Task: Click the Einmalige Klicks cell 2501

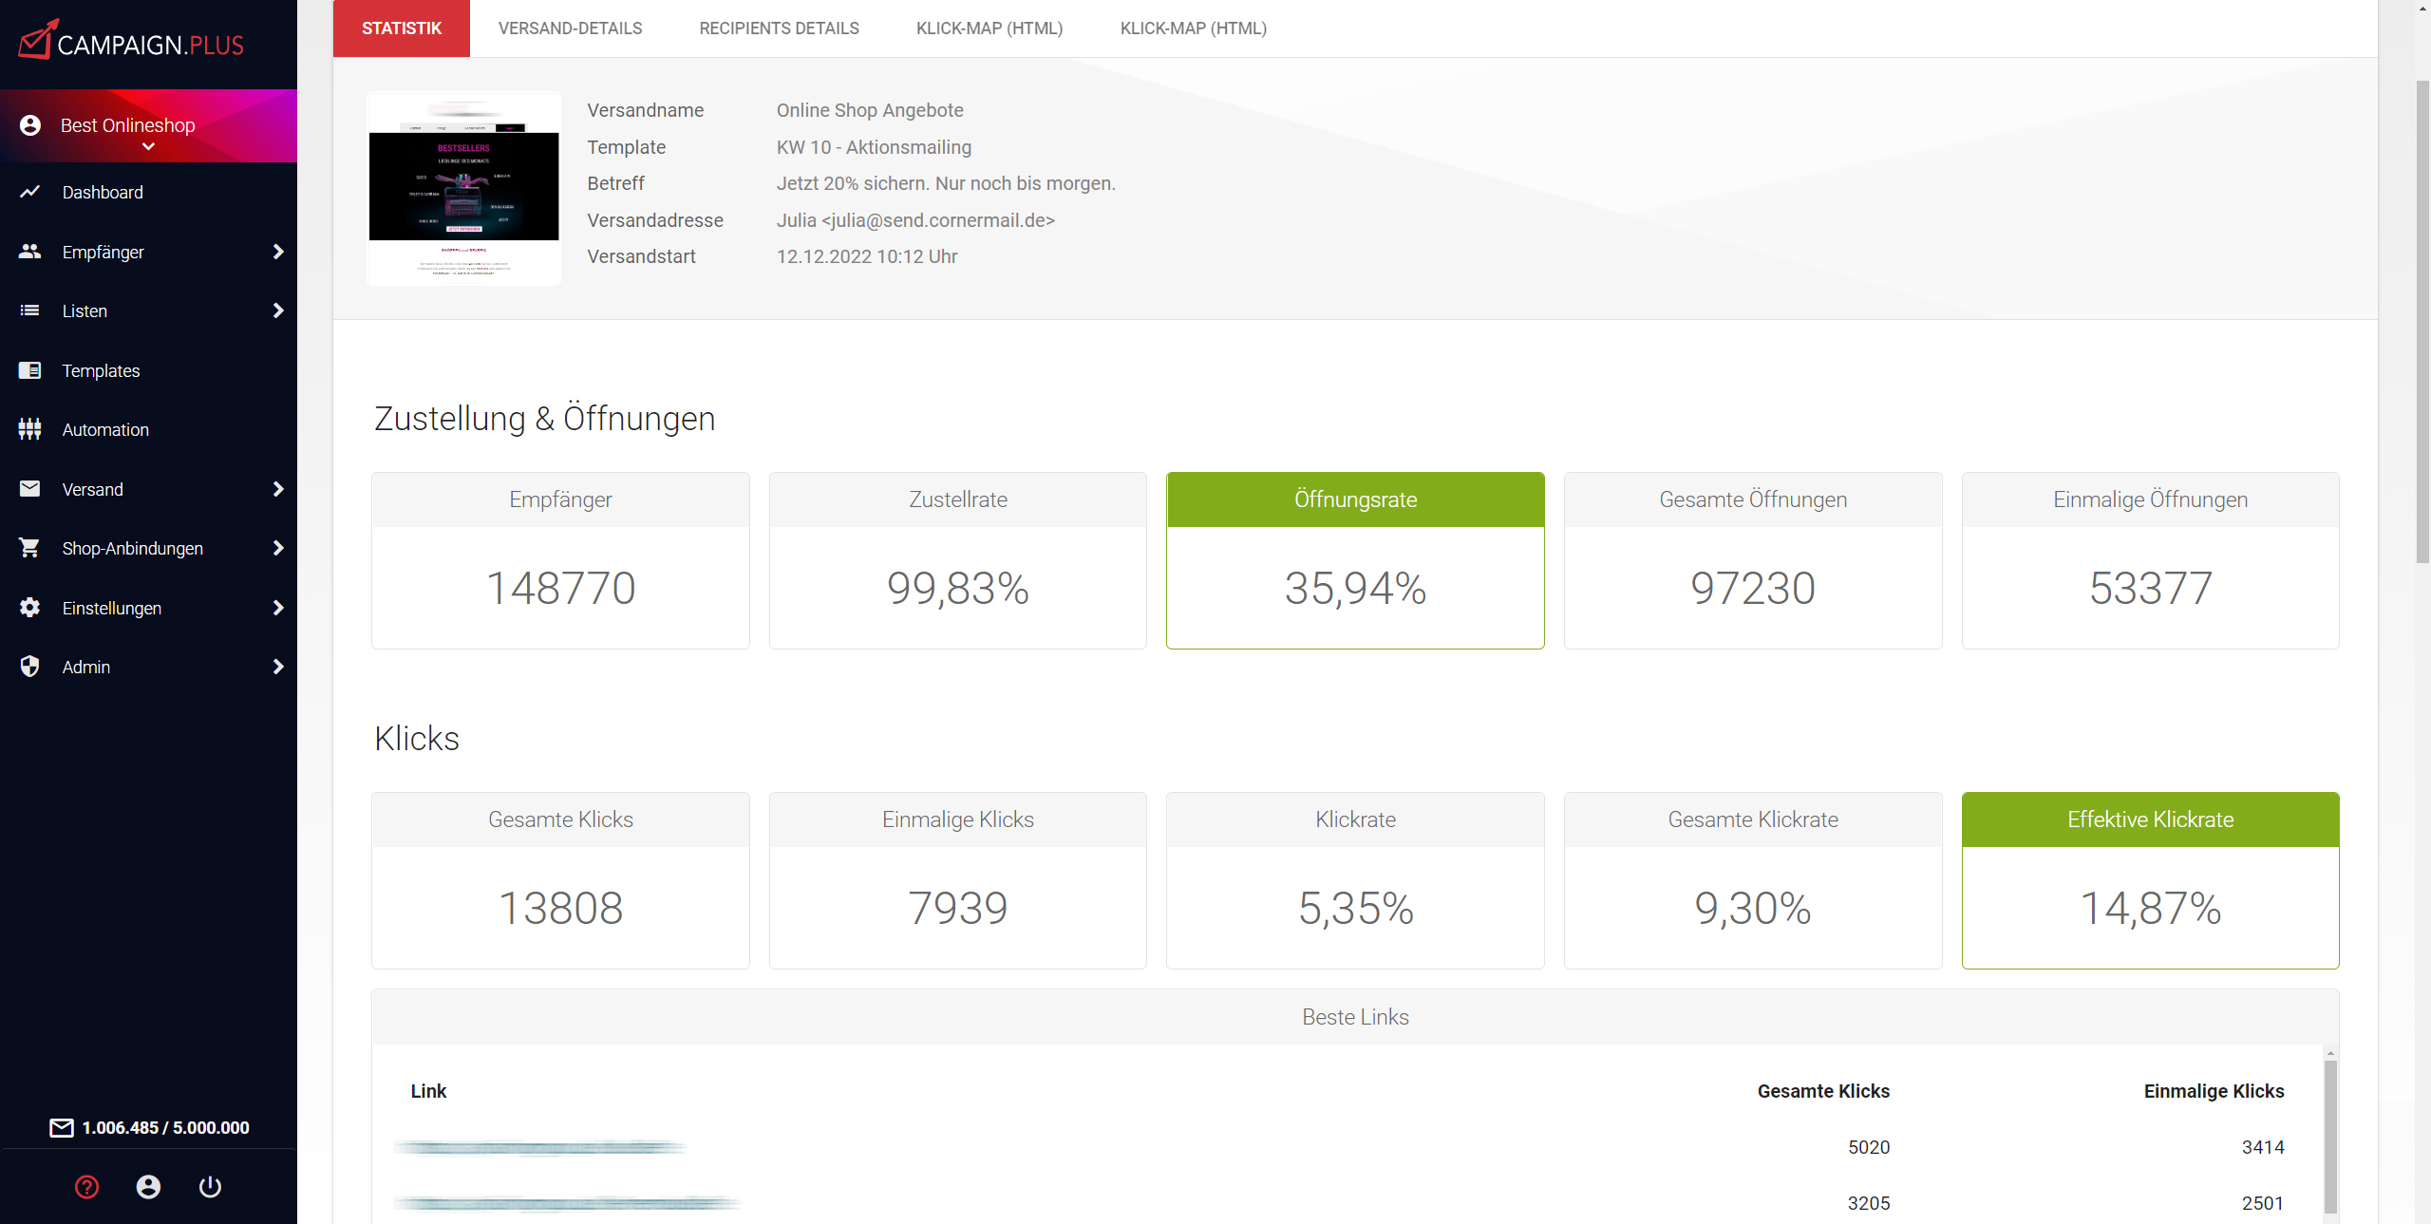Action: point(2263,1203)
